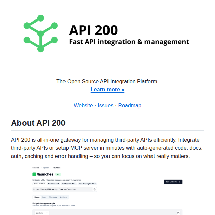Open the Roadmap link
Image resolution: width=215 pixels, height=215 pixels.
(130, 105)
